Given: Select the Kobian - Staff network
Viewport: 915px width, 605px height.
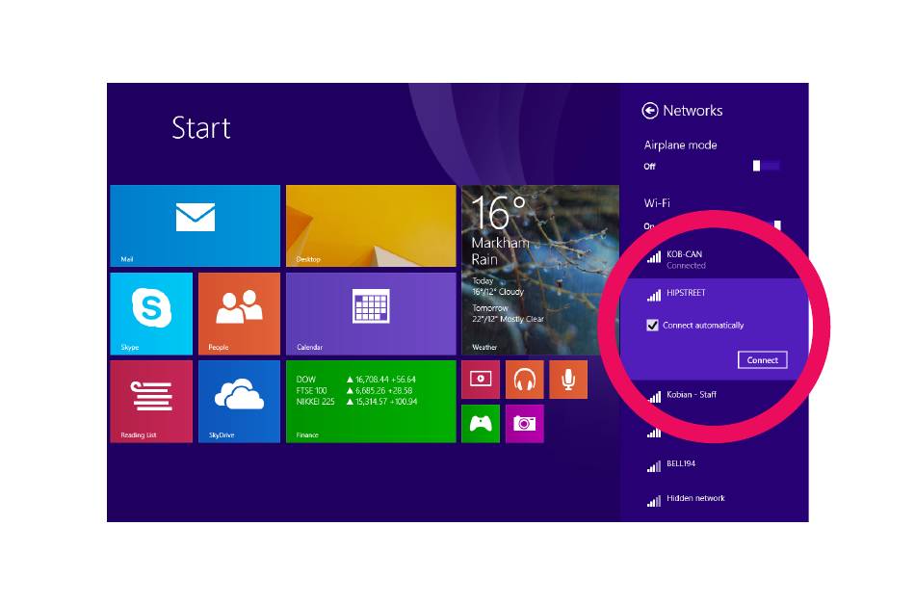Looking at the screenshot, I should [715, 395].
